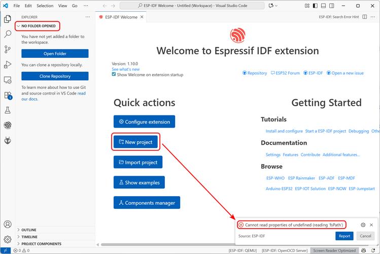This screenshot has height=254, width=380.
Task: Open the Extensions view icon
Action: click(x=8, y=95)
